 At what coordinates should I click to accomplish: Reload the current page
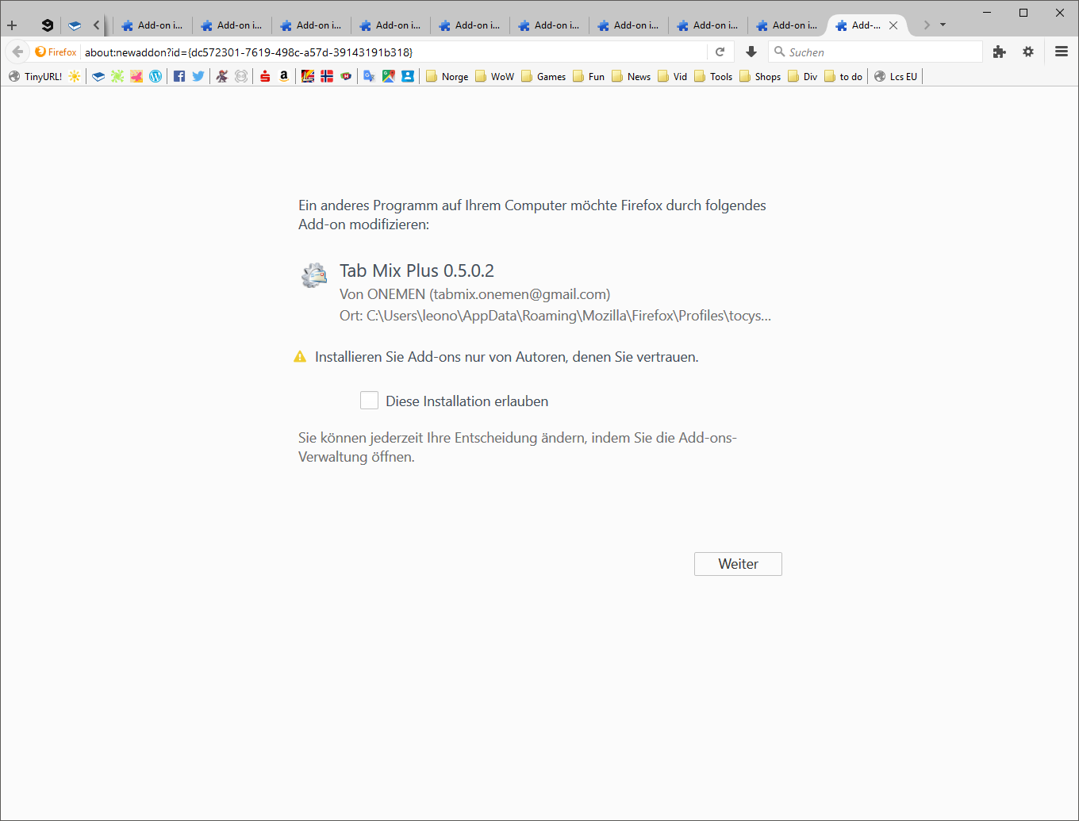coord(720,52)
